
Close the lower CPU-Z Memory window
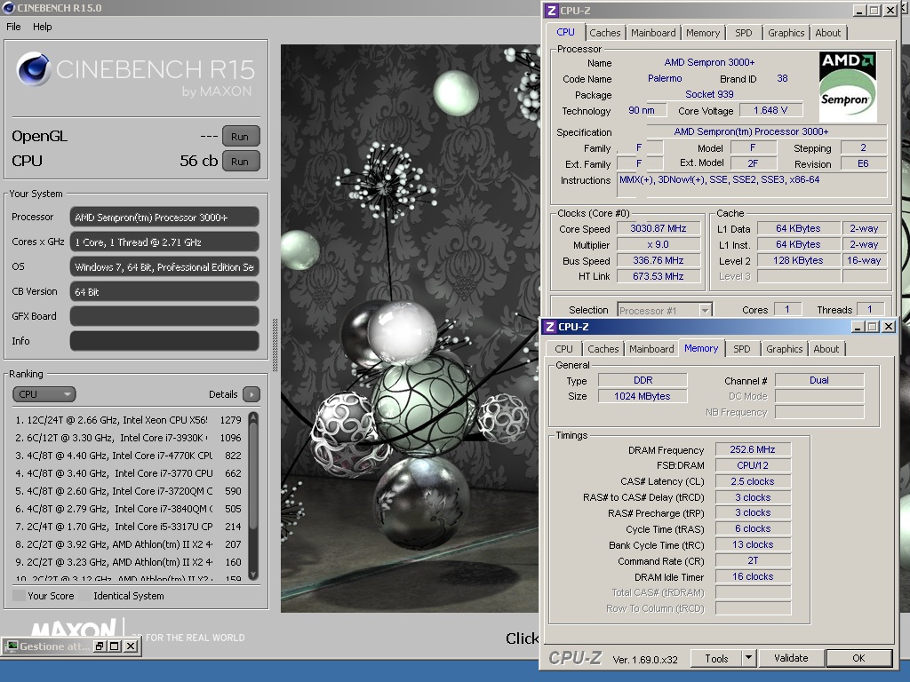coord(889,327)
